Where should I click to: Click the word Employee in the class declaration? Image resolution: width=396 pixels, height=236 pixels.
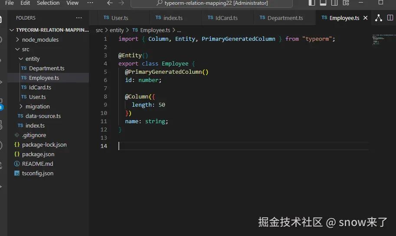[175, 64]
